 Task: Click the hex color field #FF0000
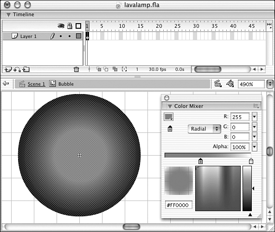click(x=179, y=205)
